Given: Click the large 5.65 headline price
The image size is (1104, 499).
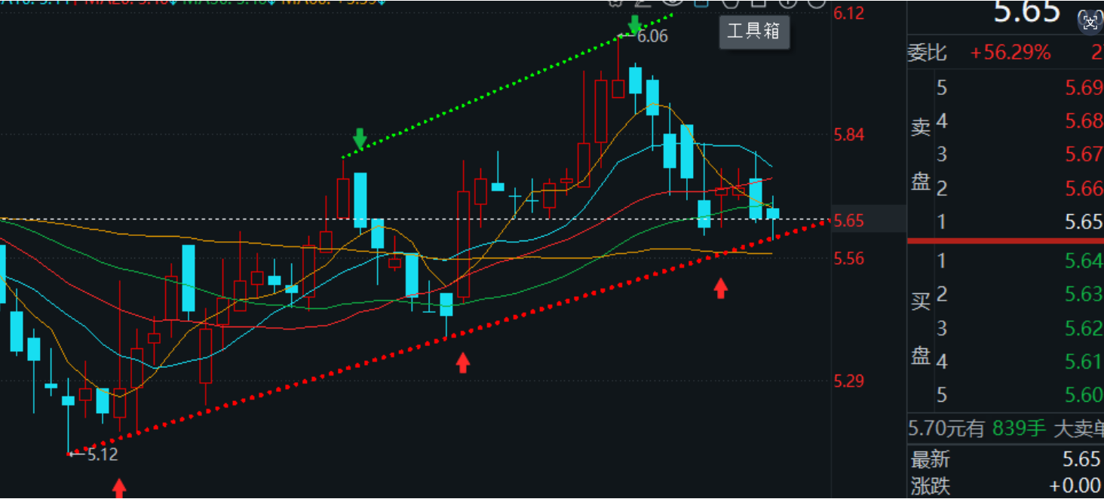Looking at the screenshot, I should (1026, 14).
